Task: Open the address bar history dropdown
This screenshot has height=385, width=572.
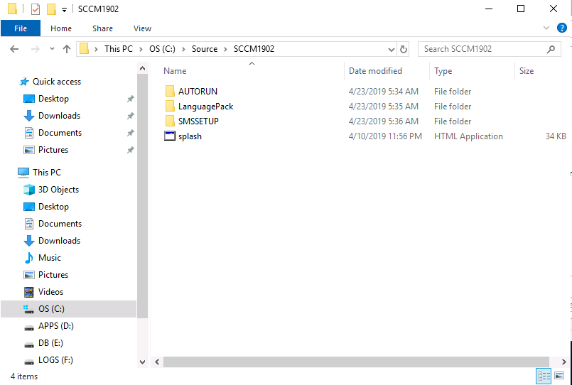Action: tap(391, 49)
